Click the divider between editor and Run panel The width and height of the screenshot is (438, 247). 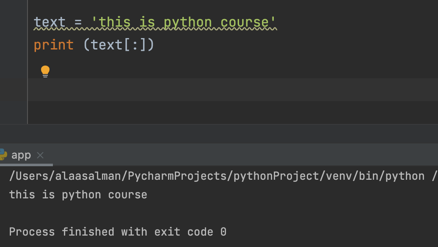pyautogui.click(x=219, y=124)
